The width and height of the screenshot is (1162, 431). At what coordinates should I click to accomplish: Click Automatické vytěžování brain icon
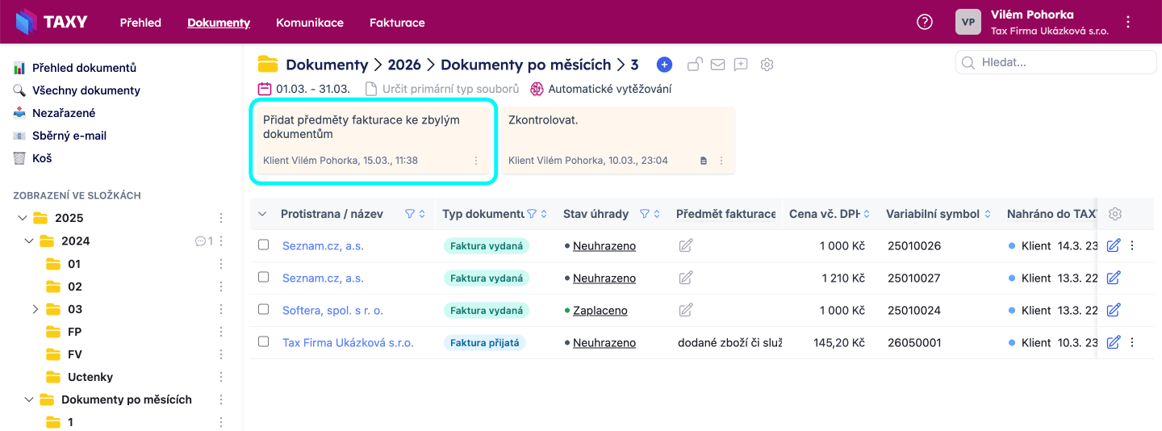[537, 89]
